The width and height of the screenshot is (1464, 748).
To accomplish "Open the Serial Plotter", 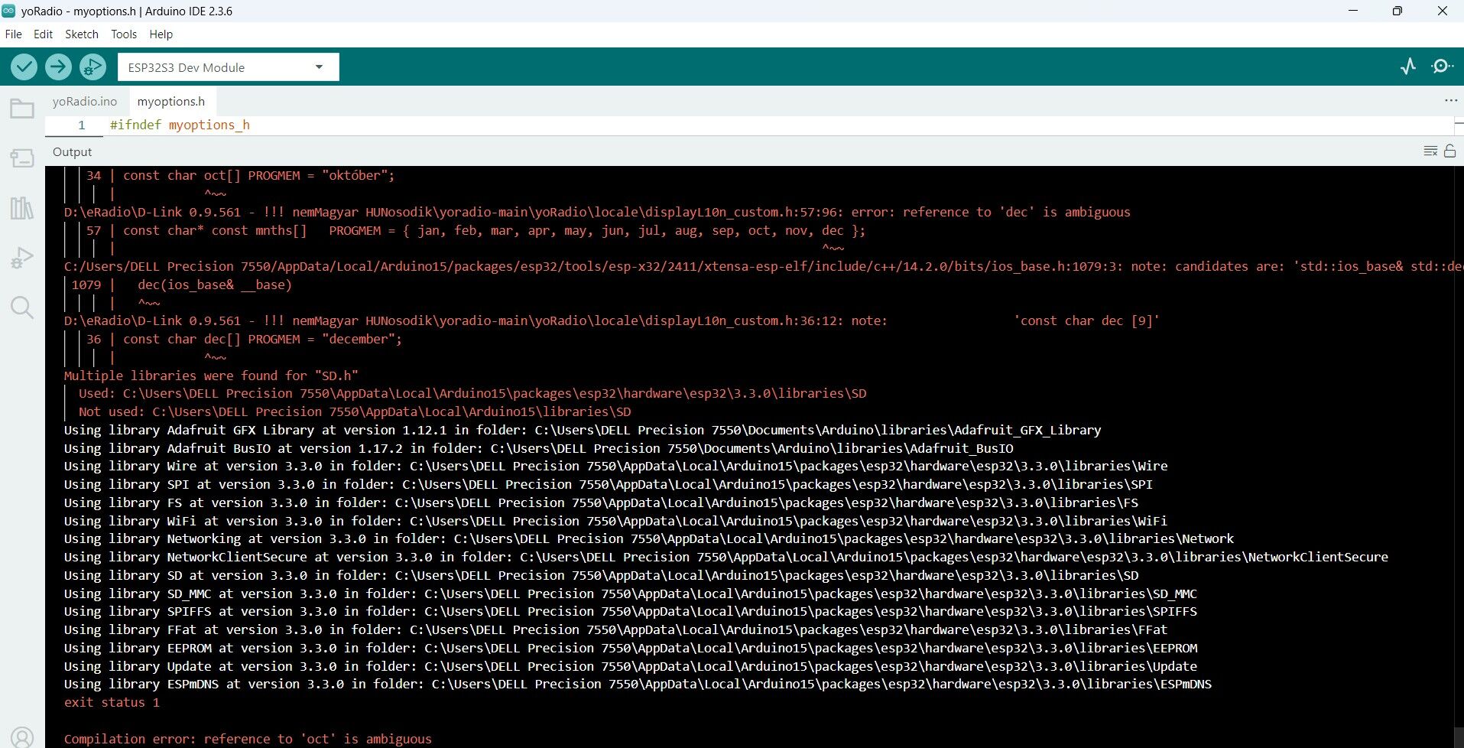I will (x=1408, y=67).
